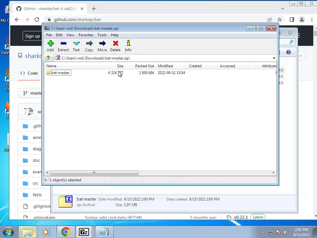This screenshot has width=317, height=238.
Task: Sort by the Packed Size column header
Action: pyautogui.click(x=140, y=66)
